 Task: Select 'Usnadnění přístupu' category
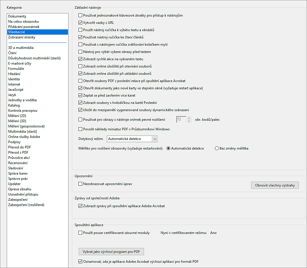(38, 194)
